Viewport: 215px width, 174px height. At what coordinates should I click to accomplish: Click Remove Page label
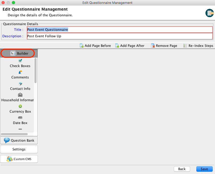pos(167,46)
